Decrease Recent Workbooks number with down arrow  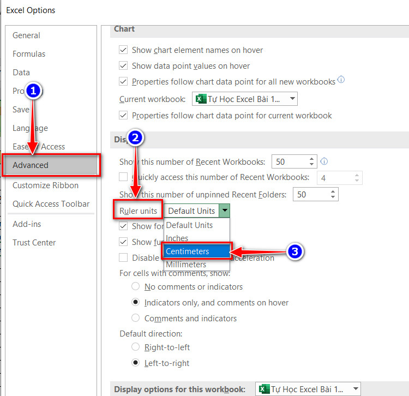[x=311, y=164]
